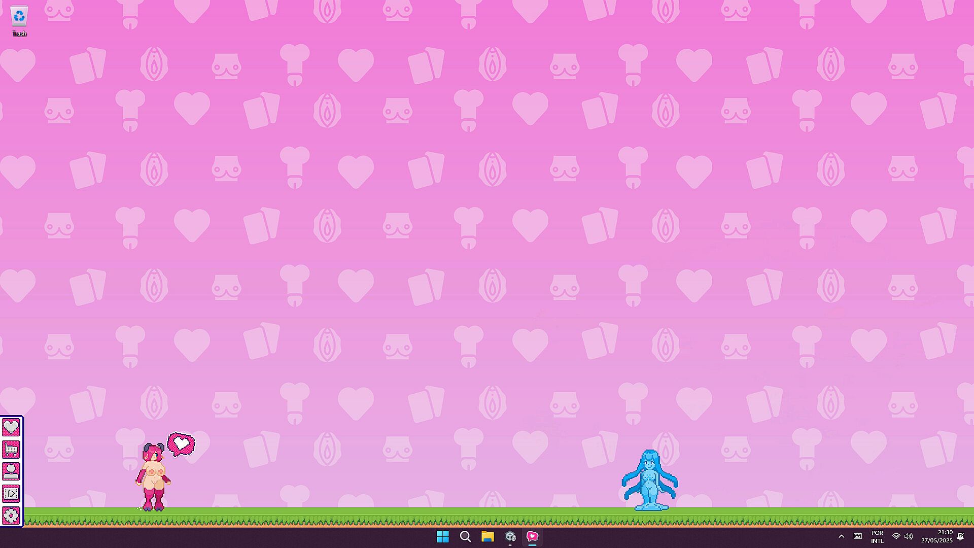The image size is (974, 548).
Task: Open the touch keyboard tray icon
Action: click(858, 537)
